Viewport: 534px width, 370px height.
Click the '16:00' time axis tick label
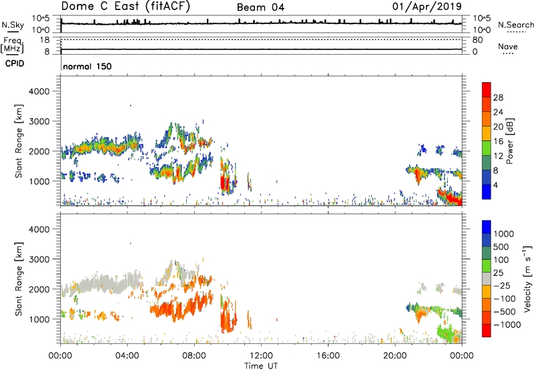tap(328, 356)
